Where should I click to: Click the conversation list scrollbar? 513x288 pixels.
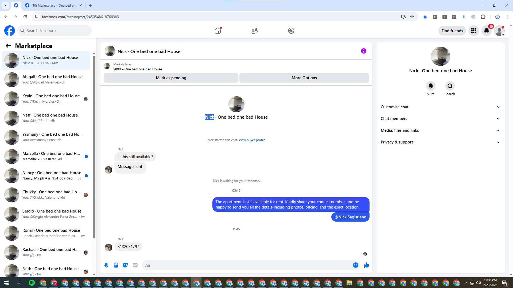pos(94,147)
